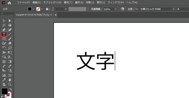The height and width of the screenshot is (98, 189).
Task: Open 効果(C) menu
Action: pos(90,2)
